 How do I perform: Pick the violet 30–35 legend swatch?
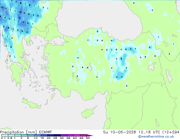pos(64,135)
